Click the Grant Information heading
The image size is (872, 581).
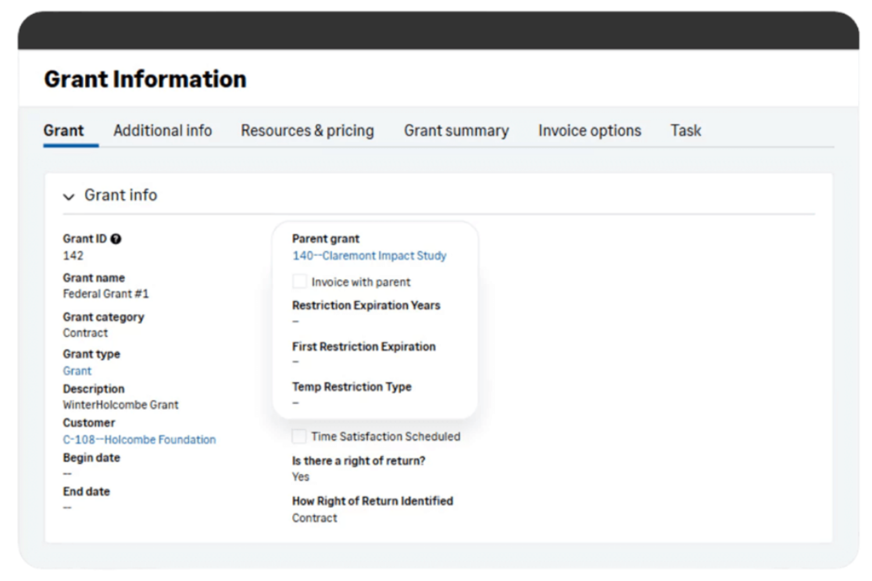(x=145, y=79)
